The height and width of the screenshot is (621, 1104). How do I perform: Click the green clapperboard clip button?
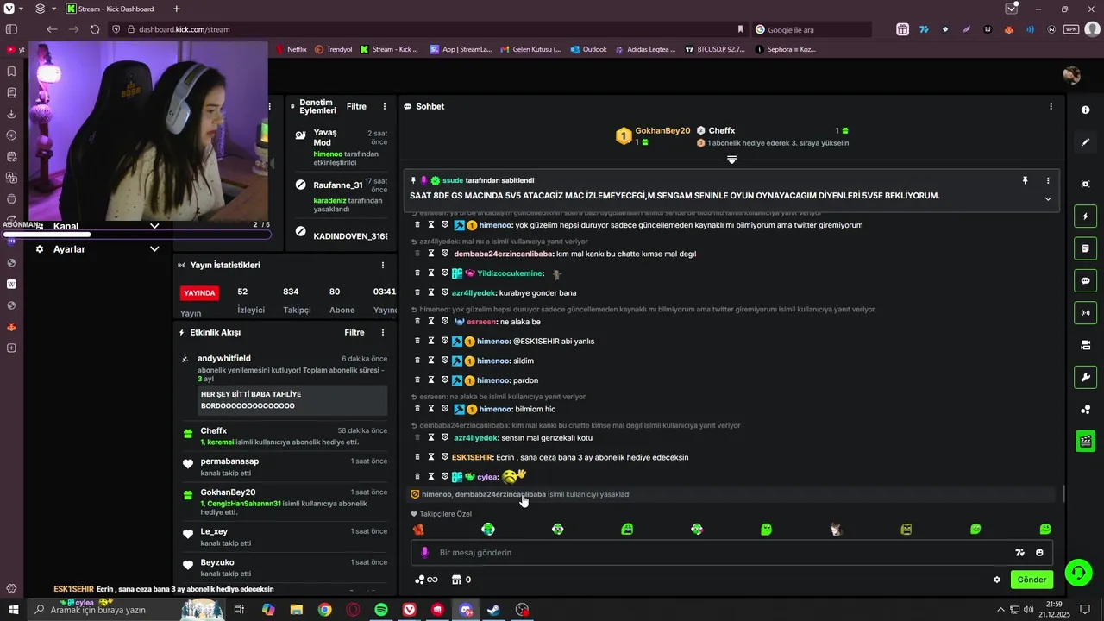click(1085, 442)
